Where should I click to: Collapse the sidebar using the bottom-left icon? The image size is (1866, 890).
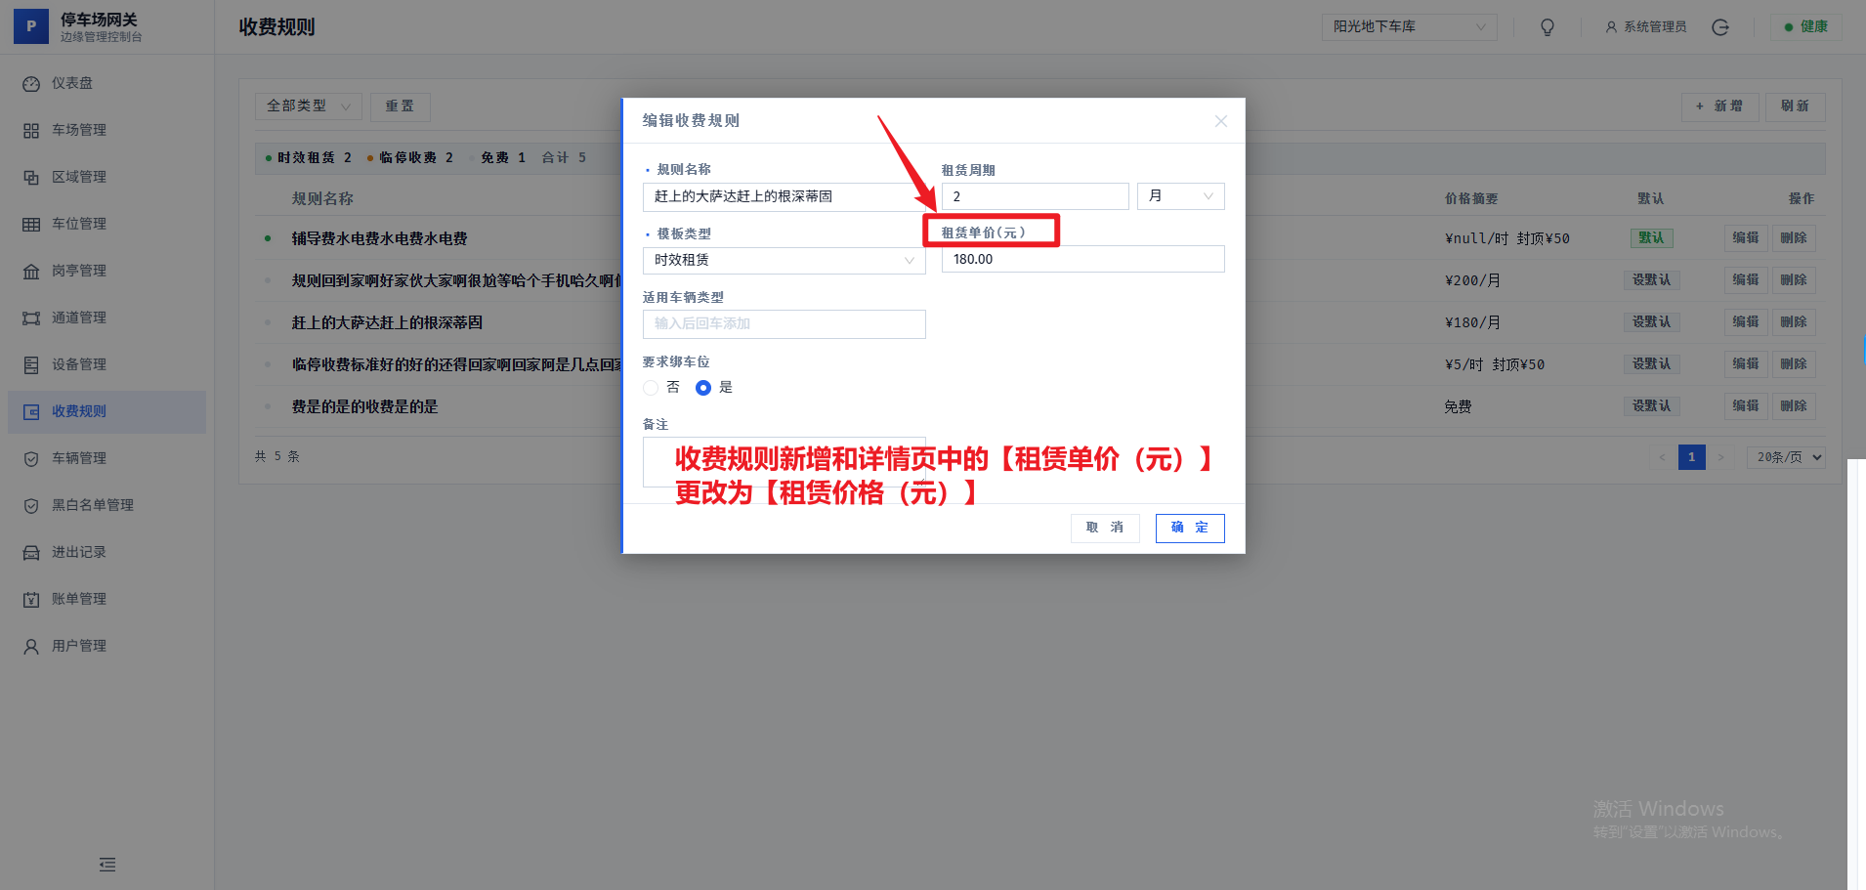point(106,864)
